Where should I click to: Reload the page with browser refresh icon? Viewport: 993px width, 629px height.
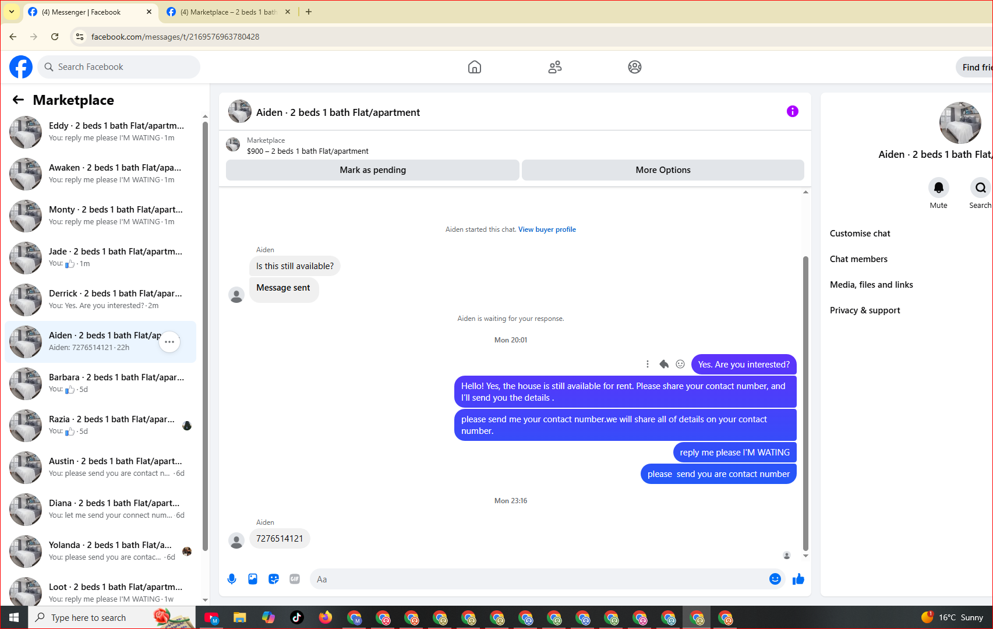pos(55,37)
